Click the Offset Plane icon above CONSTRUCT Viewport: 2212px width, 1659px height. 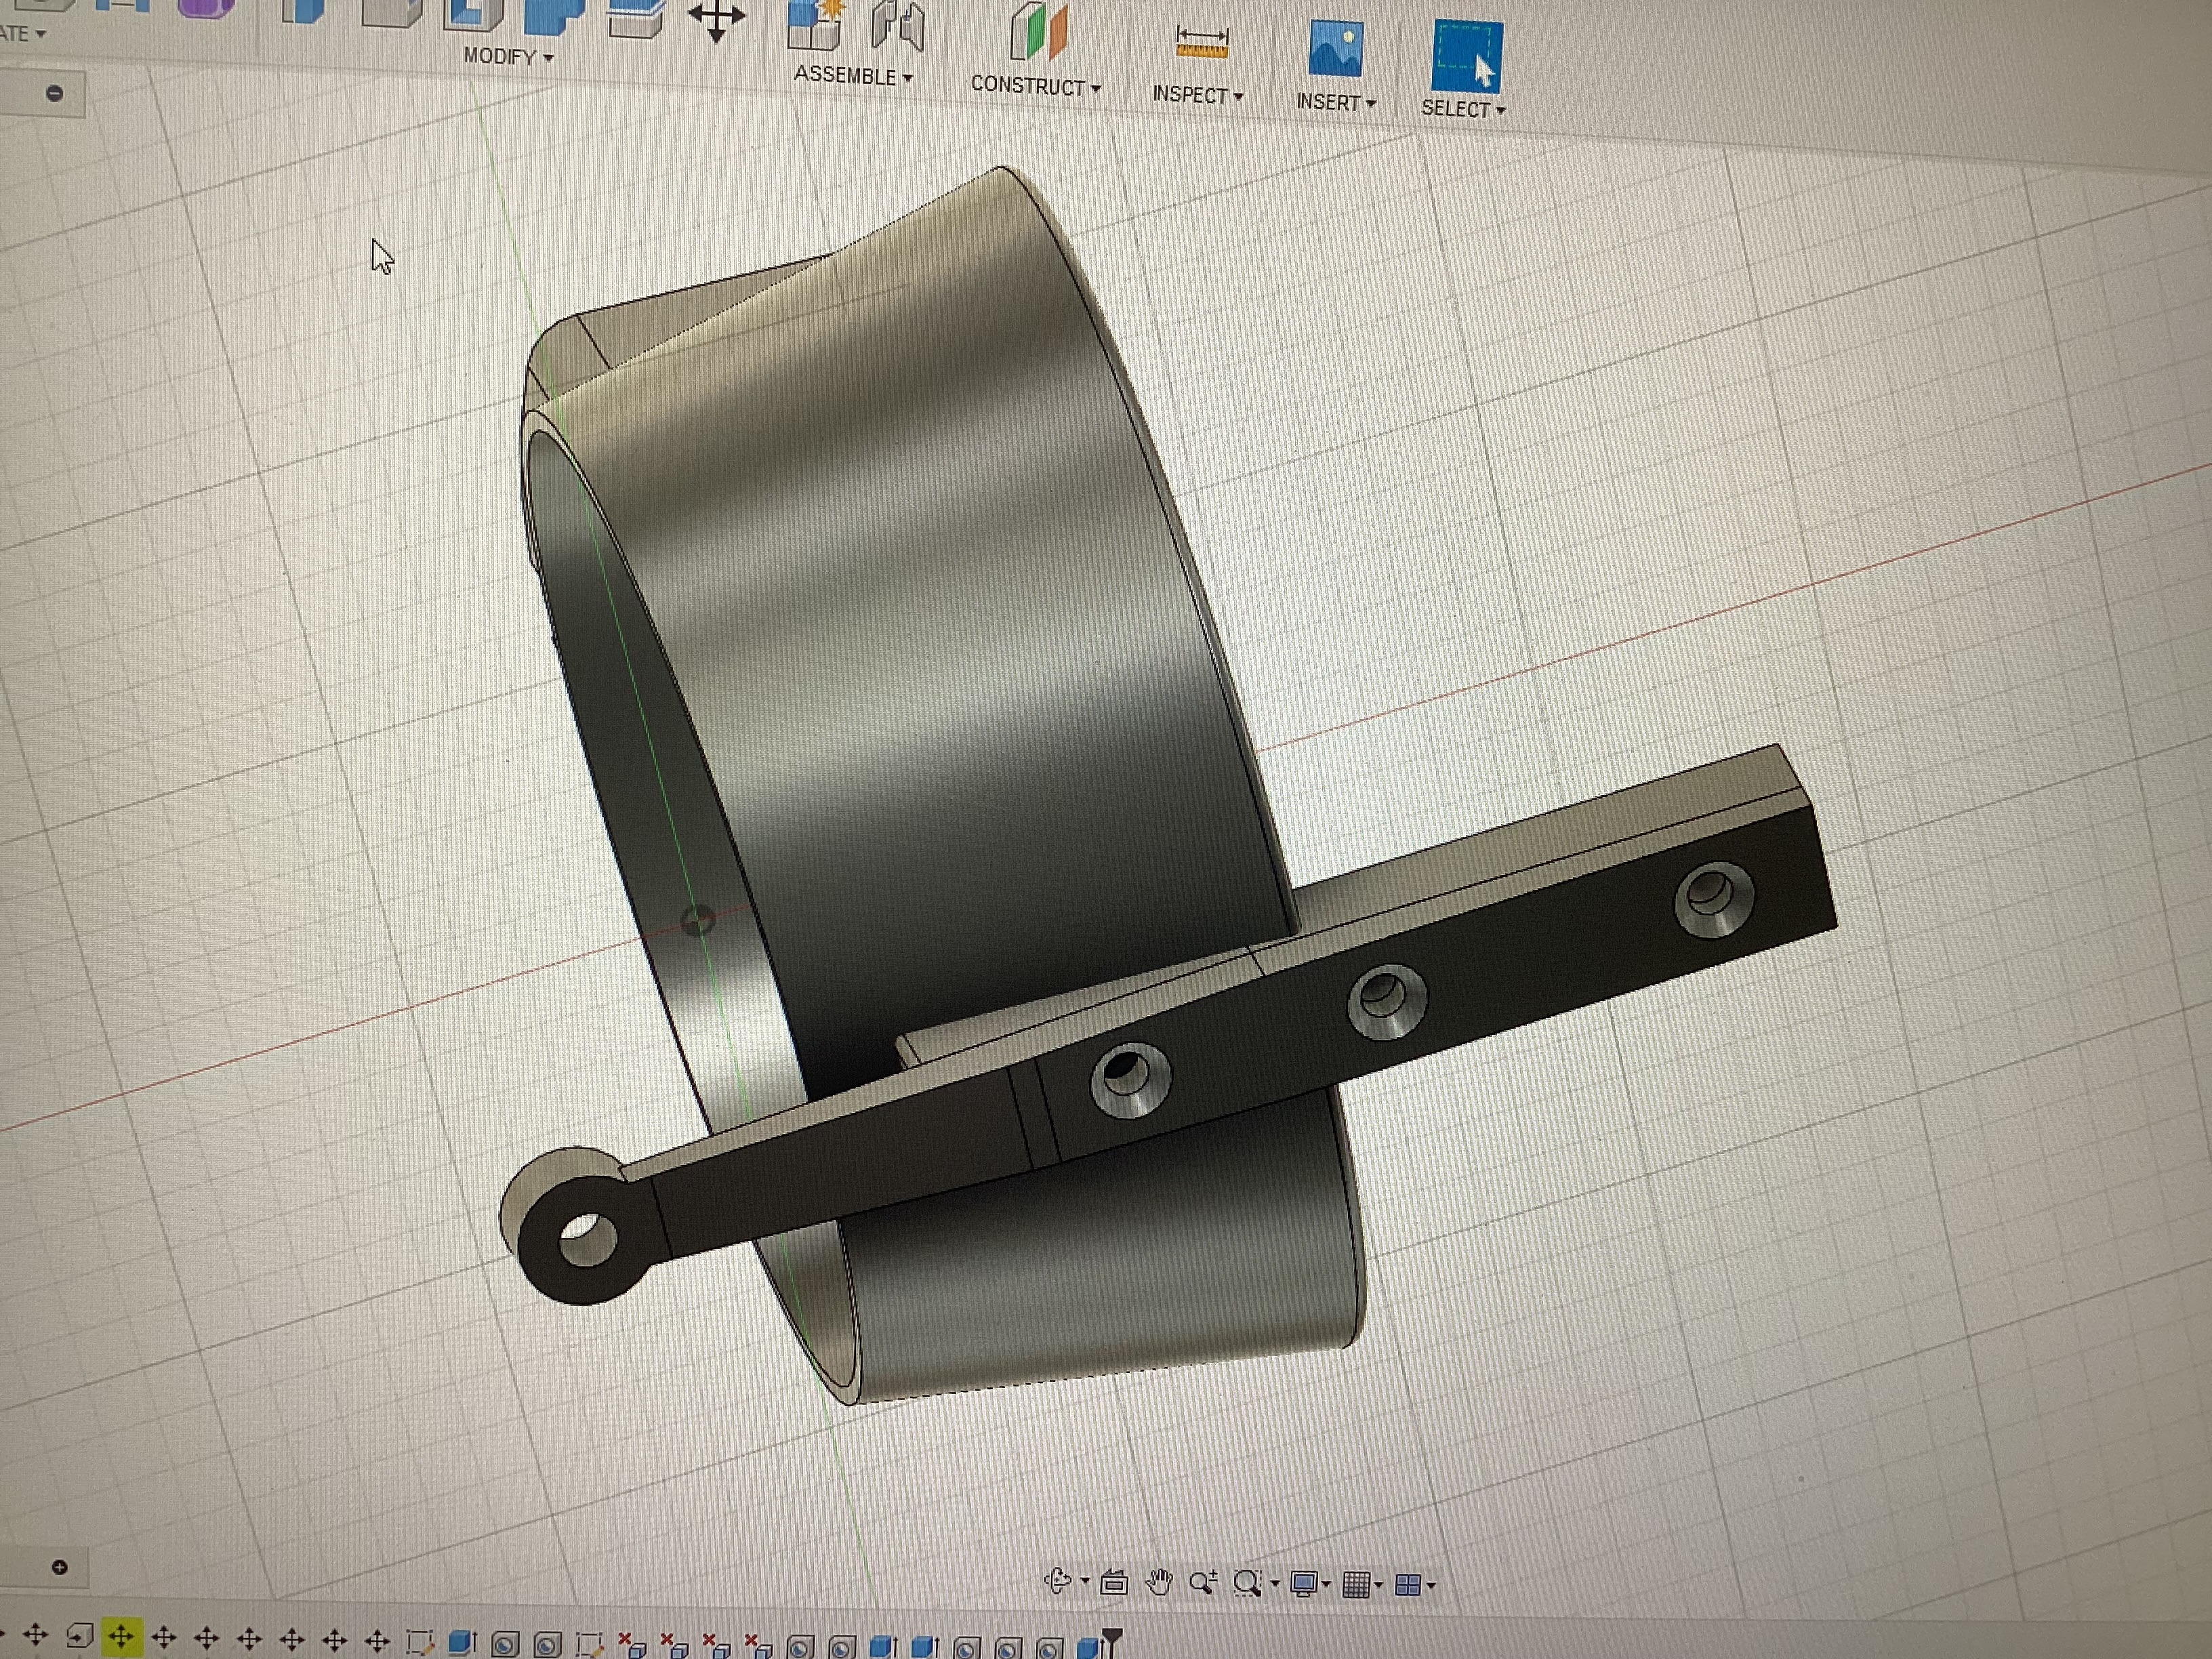[1038, 32]
